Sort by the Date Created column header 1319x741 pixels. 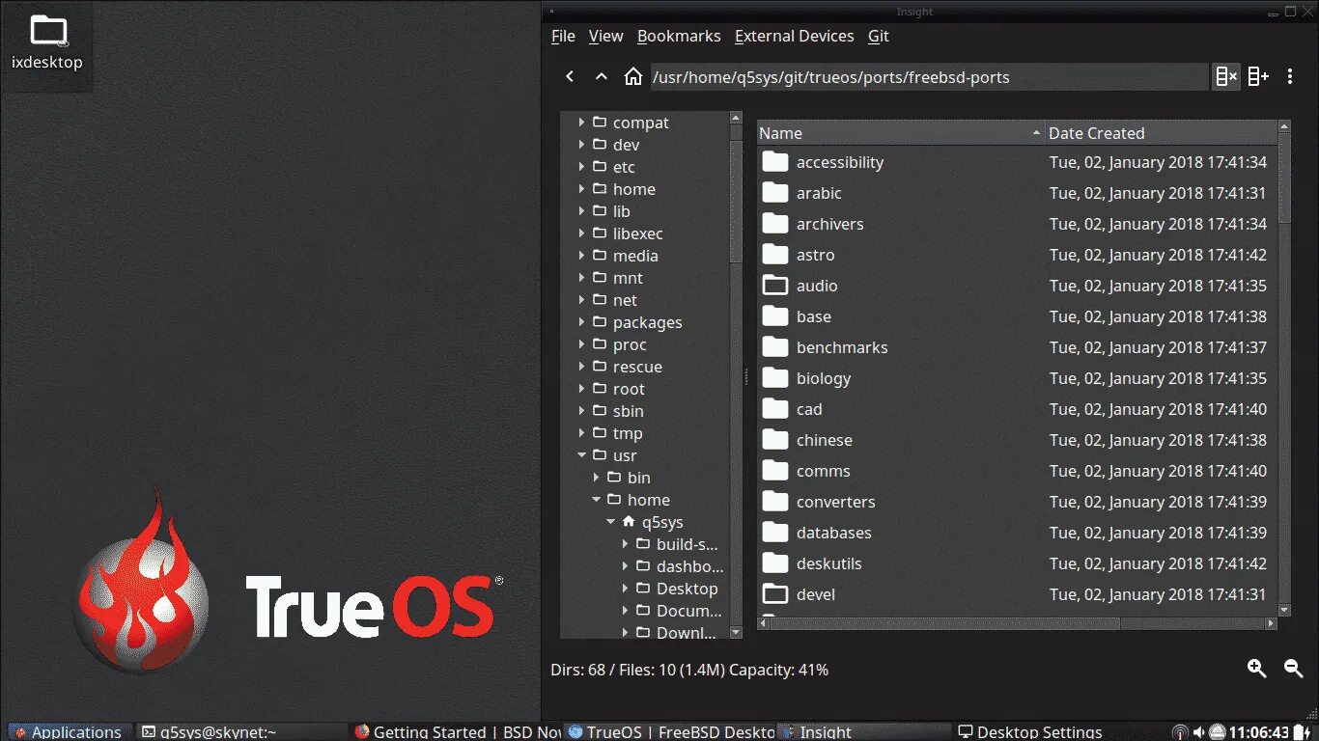(x=1097, y=132)
